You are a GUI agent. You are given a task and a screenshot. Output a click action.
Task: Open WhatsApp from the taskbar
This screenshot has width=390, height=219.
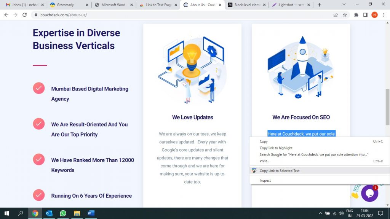tap(63, 213)
